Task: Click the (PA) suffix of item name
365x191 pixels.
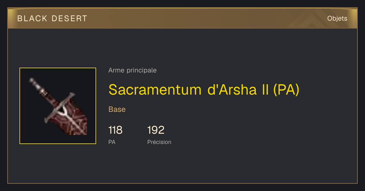Action: [x=286, y=89]
